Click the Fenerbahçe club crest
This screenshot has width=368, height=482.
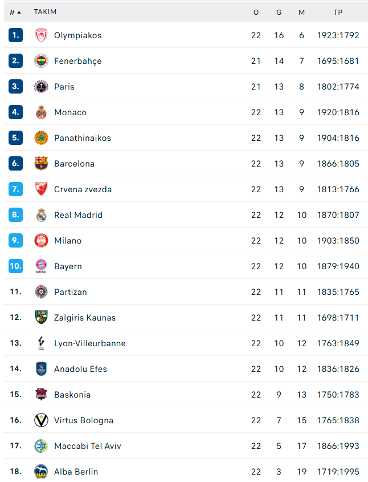pyautogui.click(x=41, y=61)
